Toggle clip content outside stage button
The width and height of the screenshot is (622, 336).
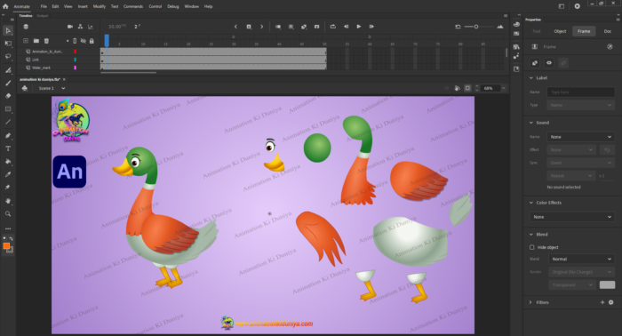pyautogui.click(x=467, y=88)
